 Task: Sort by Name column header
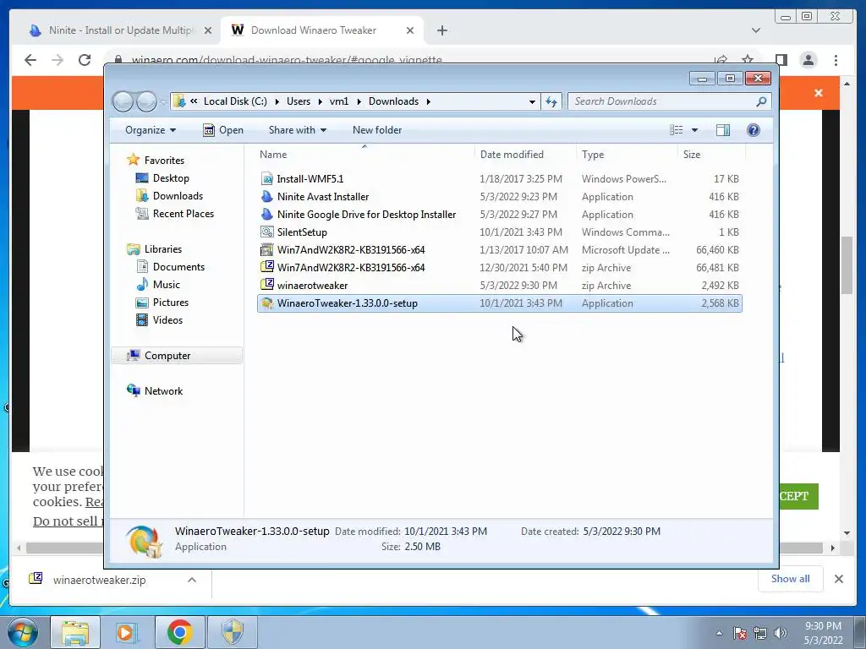[364, 155]
